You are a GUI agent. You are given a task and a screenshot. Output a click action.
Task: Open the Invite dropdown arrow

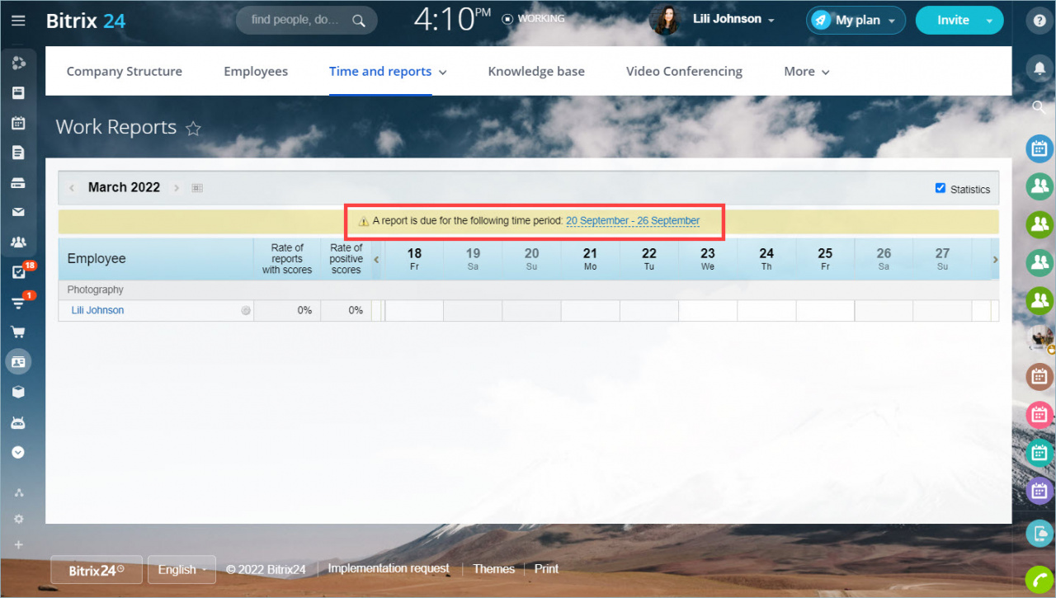click(990, 21)
